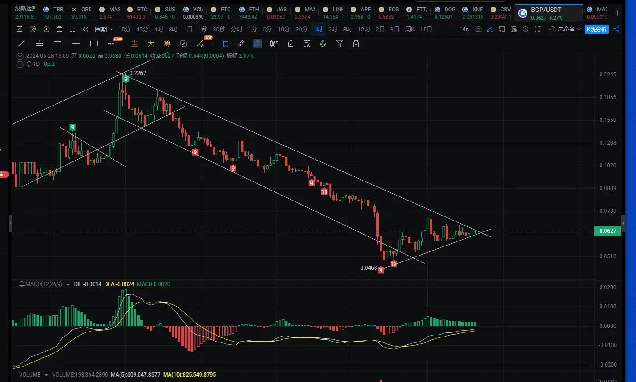Choose the 12时 timeframe
Viewport: 636px width, 382px height.
pyautogui.click(x=364, y=30)
